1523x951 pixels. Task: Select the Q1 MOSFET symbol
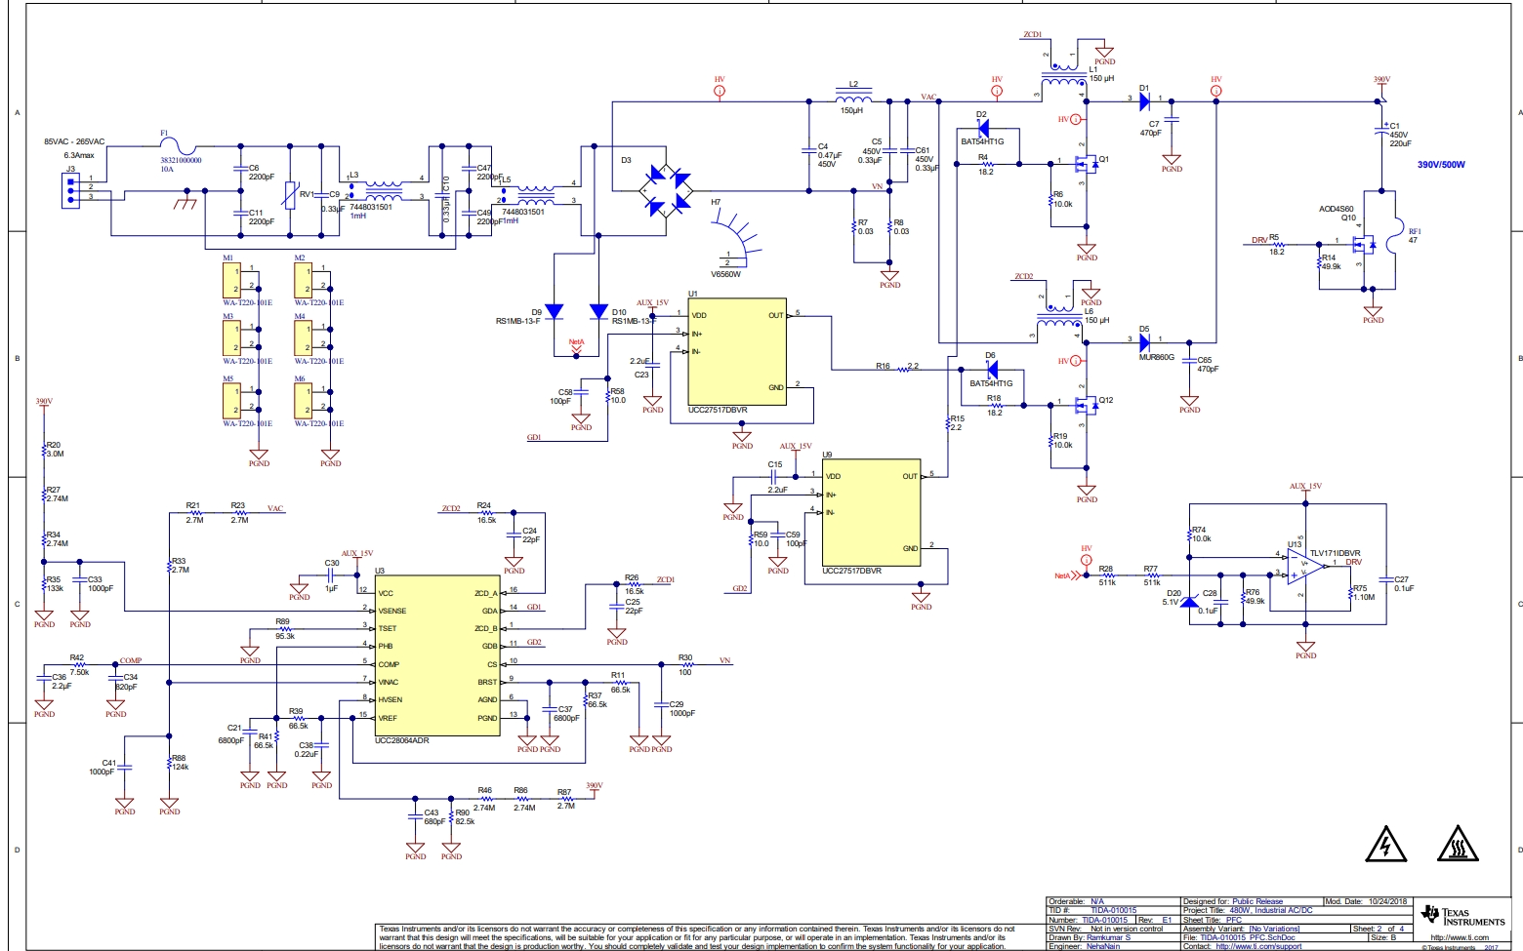click(x=1085, y=165)
